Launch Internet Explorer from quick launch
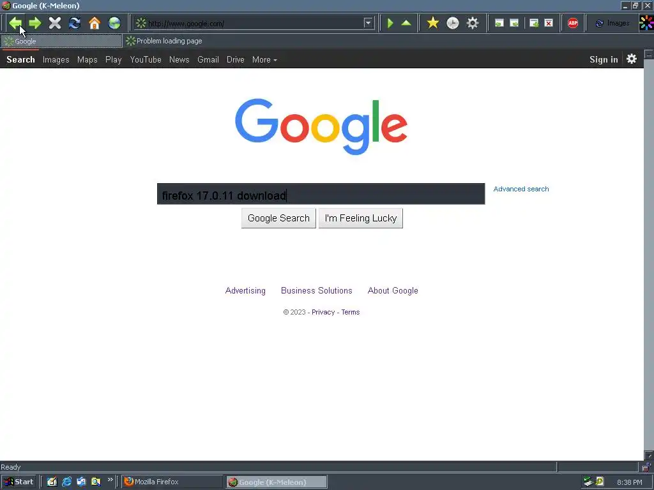 [x=66, y=482]
